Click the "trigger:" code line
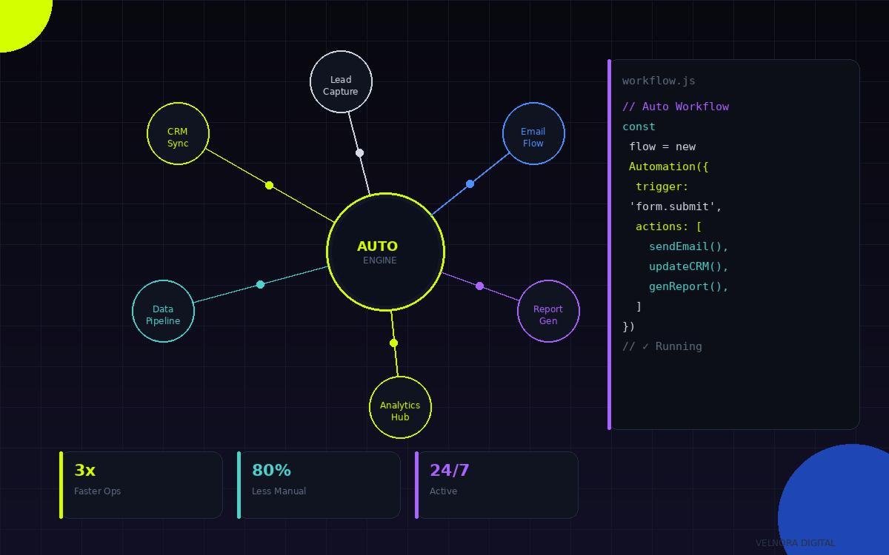 click(662, 186)
